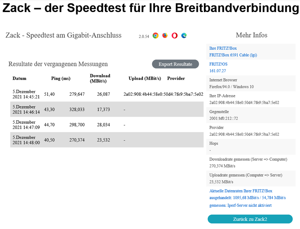The width and height of the screenshot is (300, 229).
Task: Open the Ihre FRITZ!Box link
Action: tap(223, 48)
